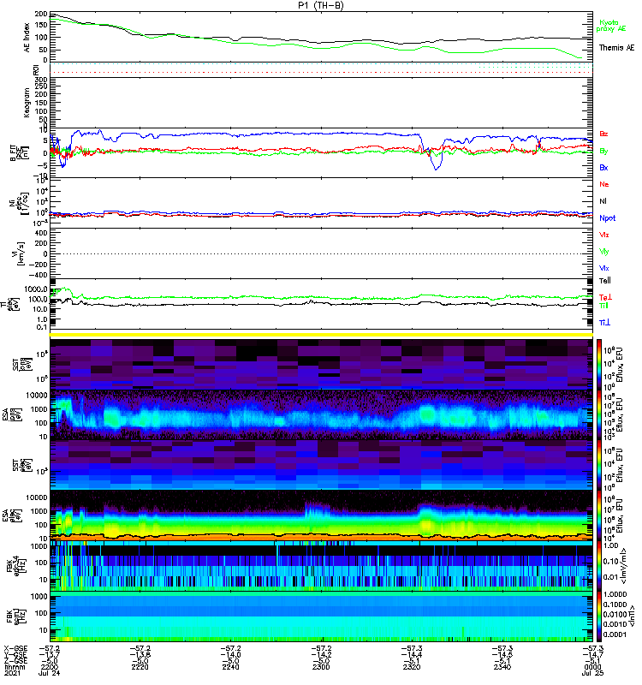Click the <|mV/m|> color bar unit label
The image size is (642, 685).
click(x=624, y=566)
